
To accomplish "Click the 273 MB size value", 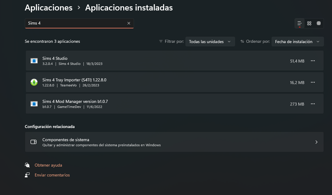I will 297,104.
